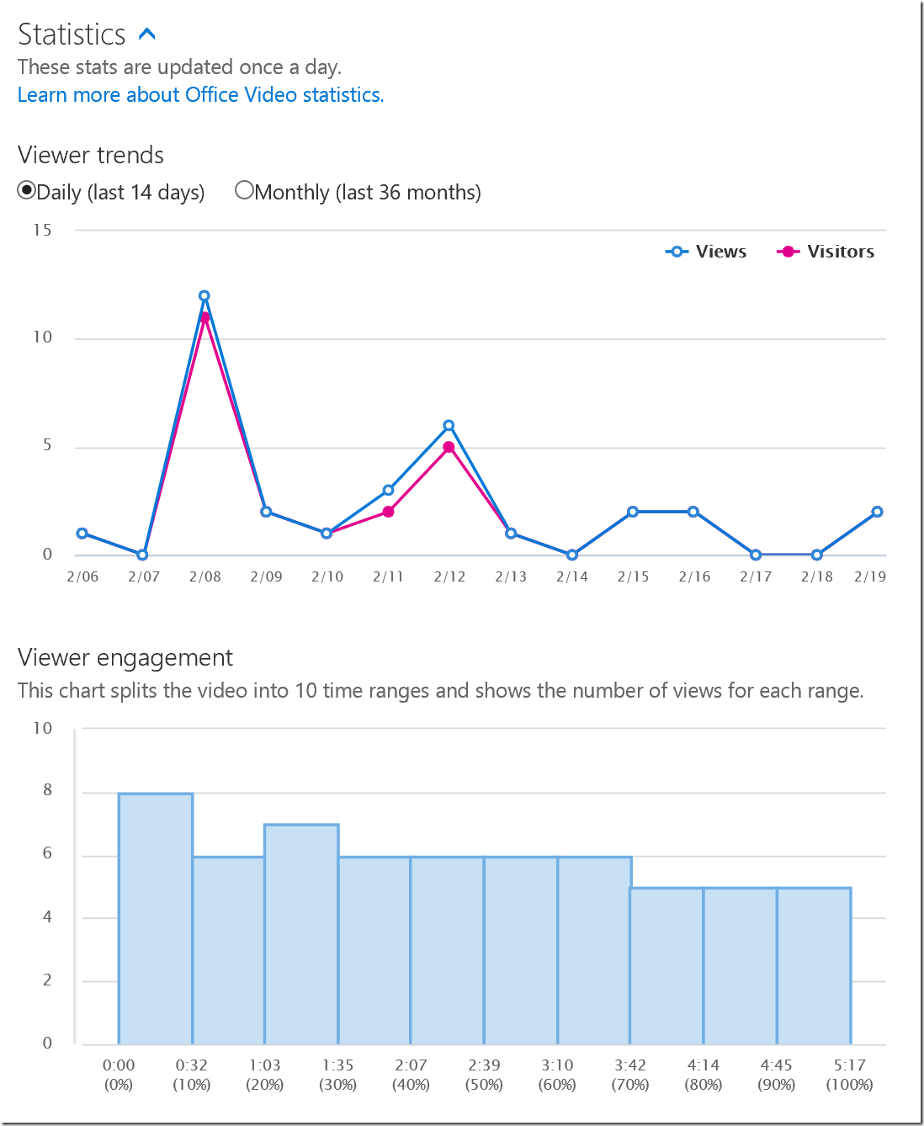Click the 2/08 Visitors pink data point
The height and width of the screenshot is (1126, 924).
204,317
